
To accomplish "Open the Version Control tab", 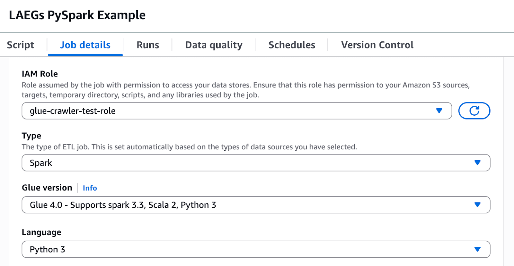I will tap(377, 45).
